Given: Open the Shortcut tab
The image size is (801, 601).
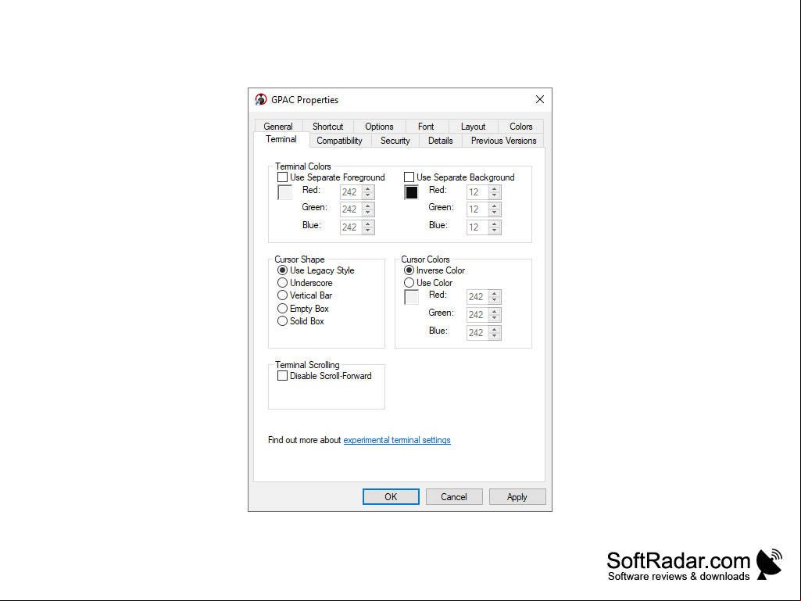Looking at the screenshot, I should click(x=328, y=127).
